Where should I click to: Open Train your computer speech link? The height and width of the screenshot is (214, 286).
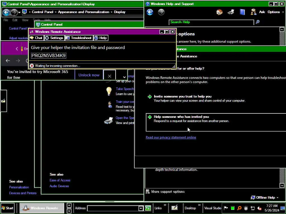[x=125, y=102]
